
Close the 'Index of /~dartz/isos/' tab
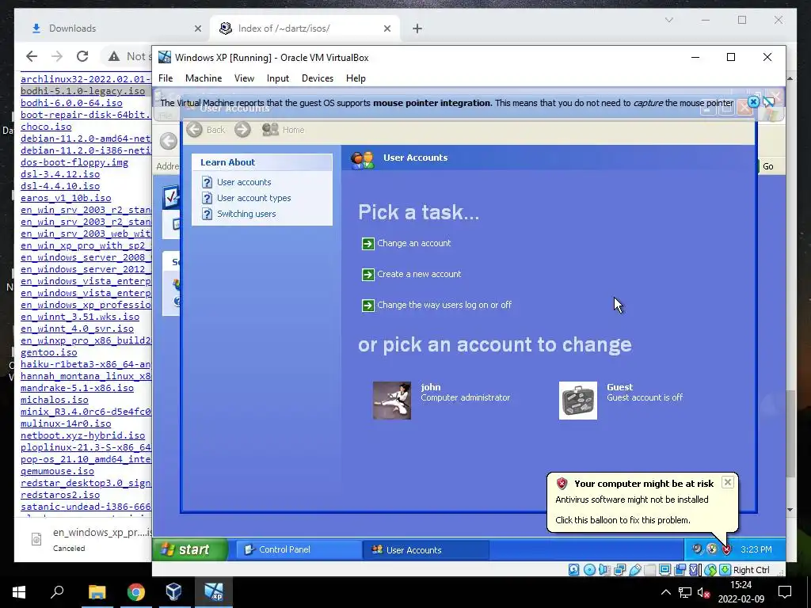(386, 28)
